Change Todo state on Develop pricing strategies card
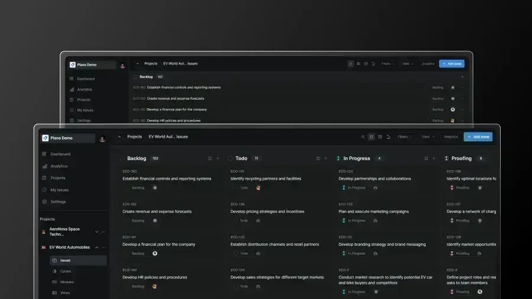This screenshot has height=299, width=532. [x=241, y=220]
